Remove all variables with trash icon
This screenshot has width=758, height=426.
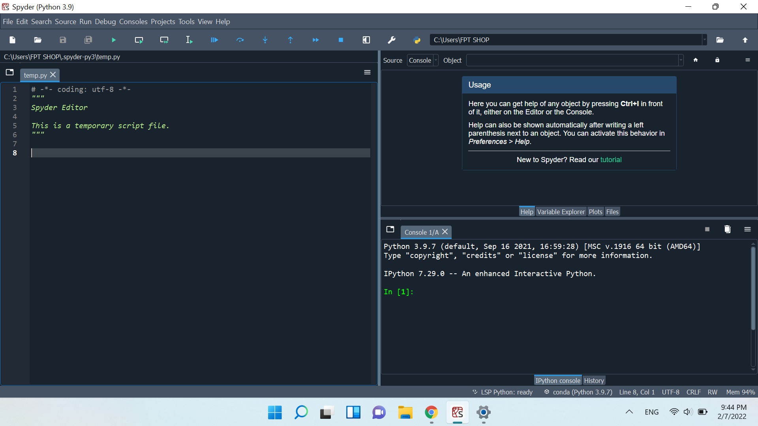click(727, 229)
